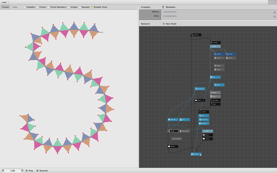
Task: Select the angle1 node
Action: coord(215,93)
